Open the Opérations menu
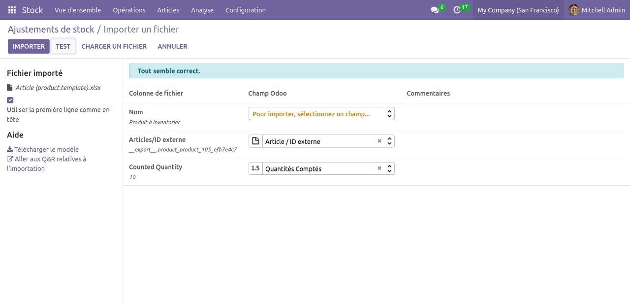This screenshot has width=630, height=303. click(129, 10)
